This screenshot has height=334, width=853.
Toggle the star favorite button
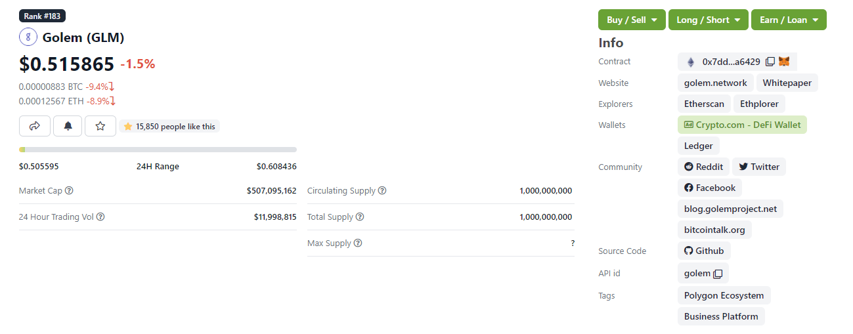click(100, 126)
